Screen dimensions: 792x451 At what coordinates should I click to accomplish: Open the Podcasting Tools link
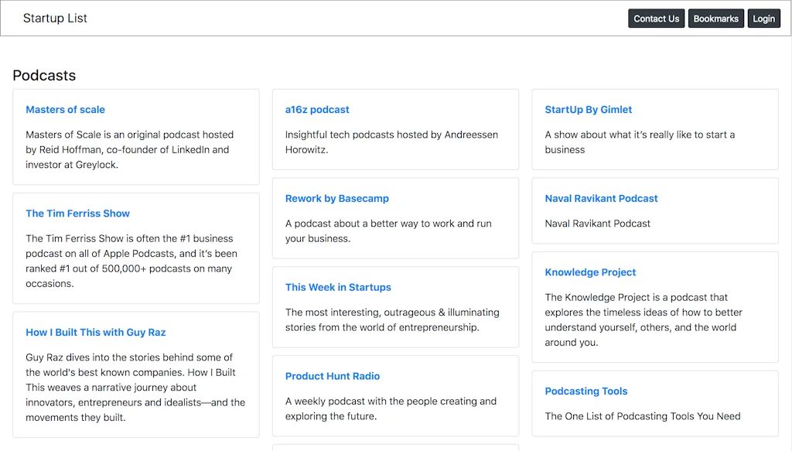tap(585, 391)
